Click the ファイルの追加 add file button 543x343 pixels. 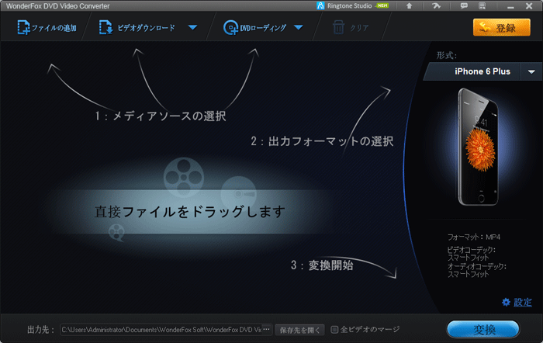[47, 27]
